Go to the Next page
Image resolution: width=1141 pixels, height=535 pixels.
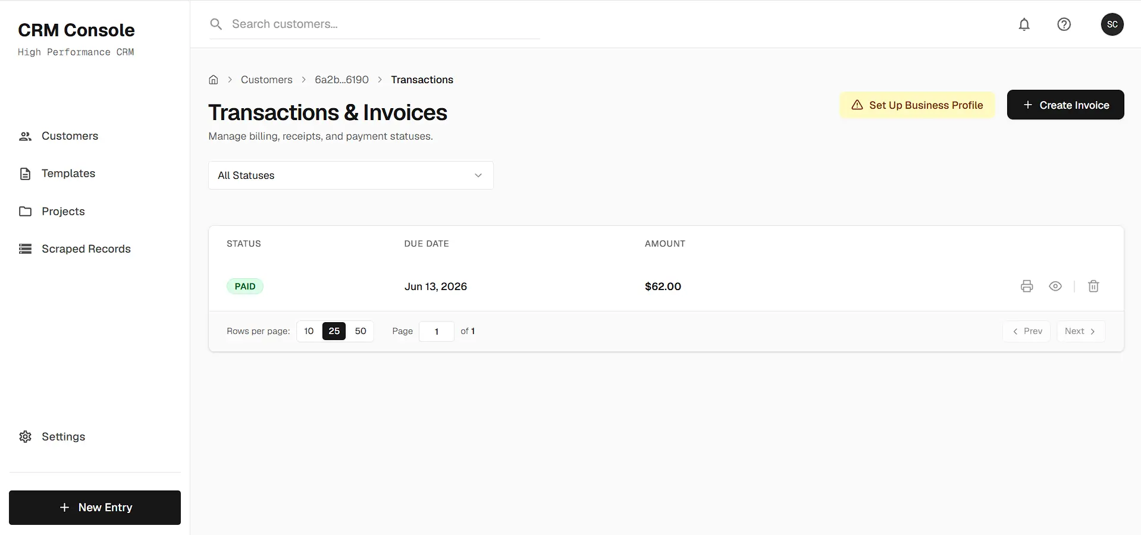[1081, 331]
